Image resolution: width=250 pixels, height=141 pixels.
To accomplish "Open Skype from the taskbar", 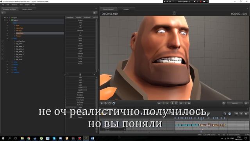I will tap(54, 138).
